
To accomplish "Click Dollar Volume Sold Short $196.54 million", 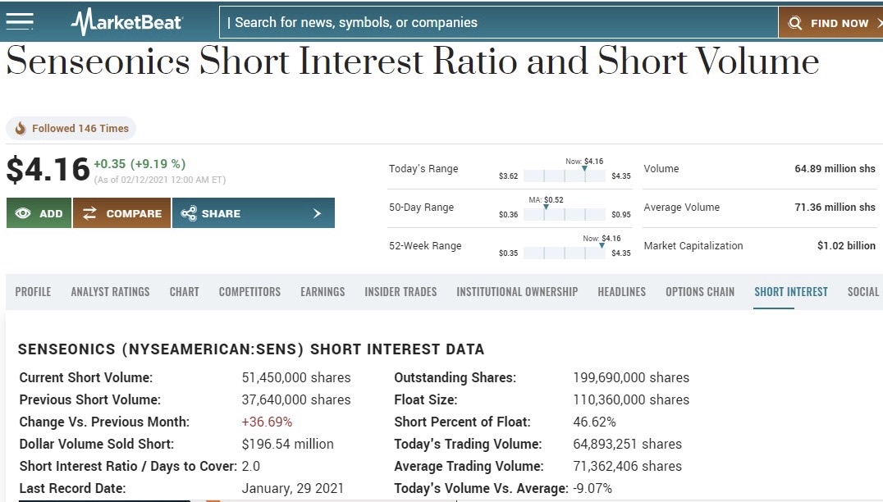I will click(288, 444).
